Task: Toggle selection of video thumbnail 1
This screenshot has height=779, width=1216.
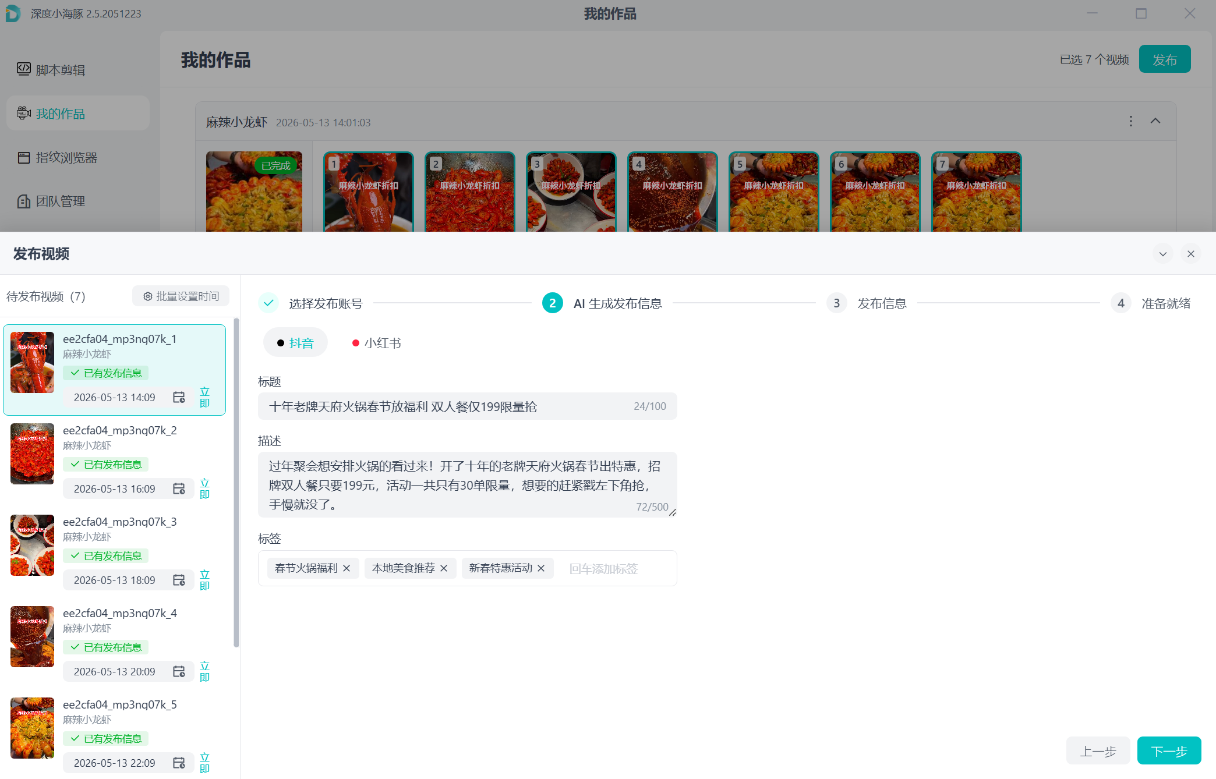Action: tap(368, 192)
